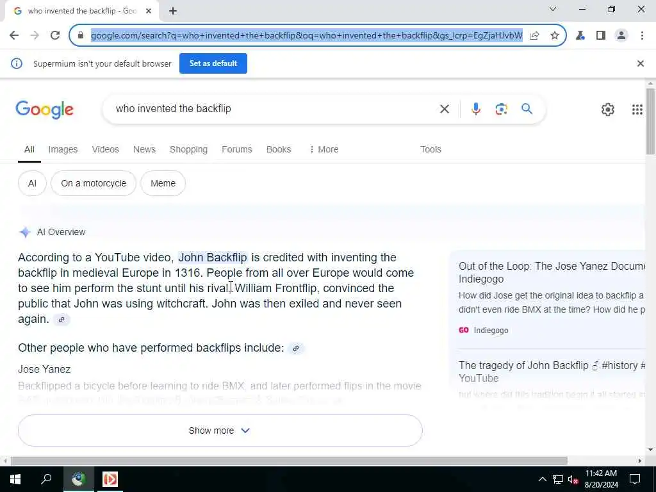Screen dimensions: 656x492
Task: Open the search Tools options
Action: [430, 149]
